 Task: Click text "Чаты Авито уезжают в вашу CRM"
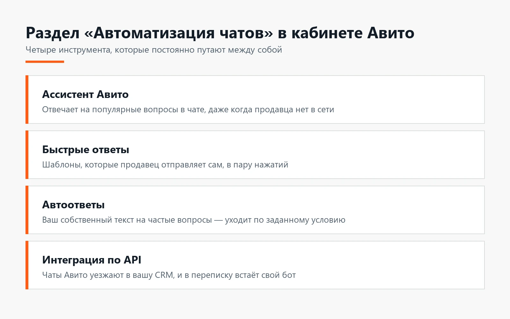(x=108, y=275)
